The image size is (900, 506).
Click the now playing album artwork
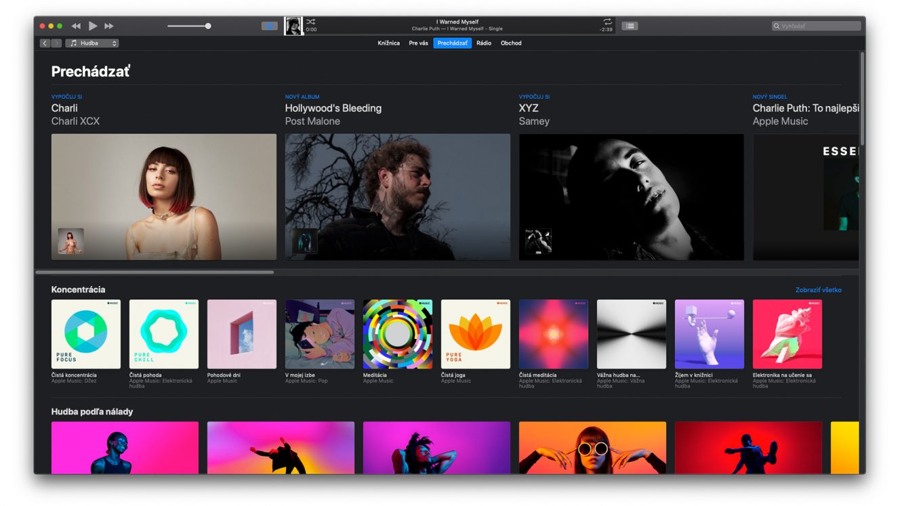pos(293,26)
